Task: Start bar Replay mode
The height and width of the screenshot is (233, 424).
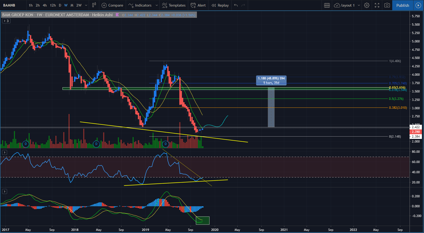Action: pos(220,5)
